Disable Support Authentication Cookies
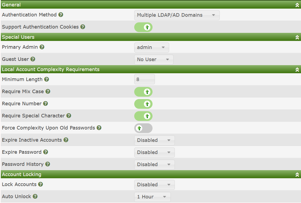Image resolution: width=301 pixels, height=203 pixels. [x=143, y=27]
